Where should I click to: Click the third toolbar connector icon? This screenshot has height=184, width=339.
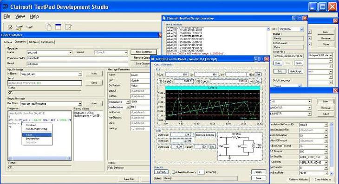point(29,27)
